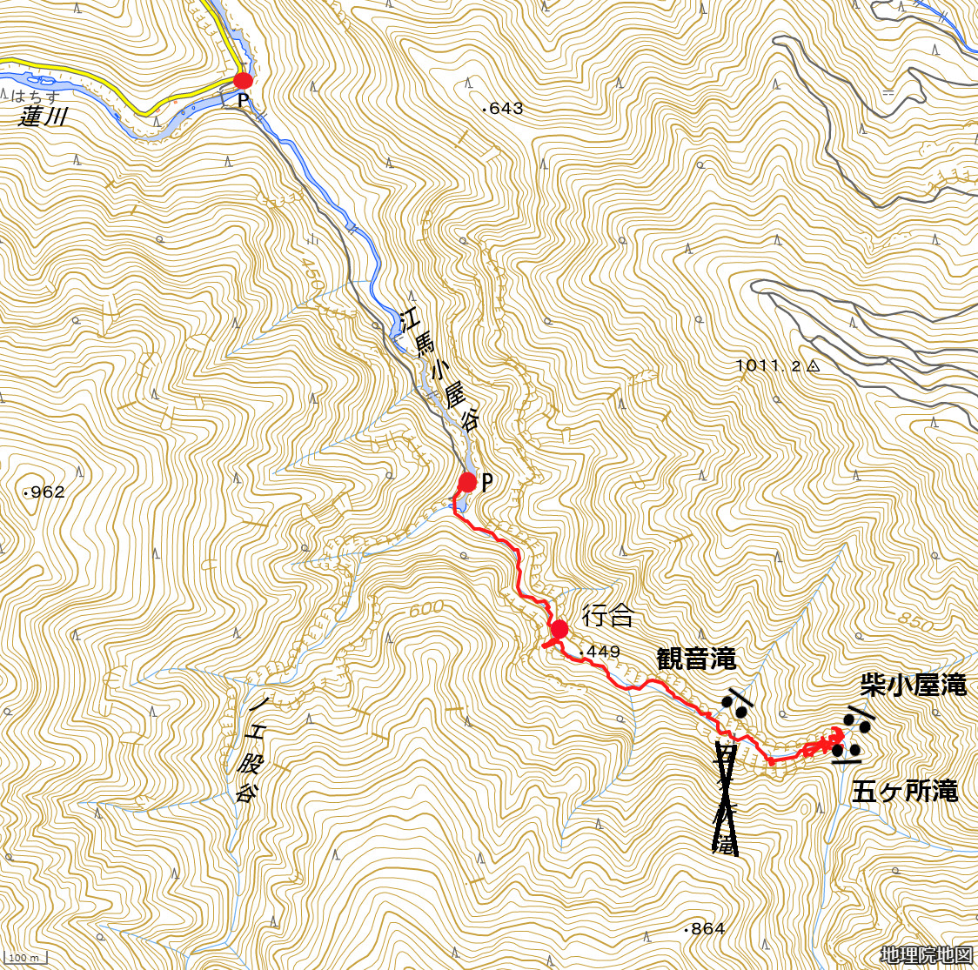978x970 pixels.
Task: Click the red trailhead marker at 蓮川 road junction
Action: click(244, 80)
